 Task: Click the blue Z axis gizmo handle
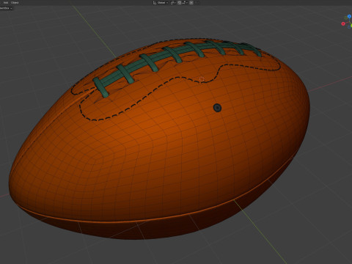pos(349,16)
